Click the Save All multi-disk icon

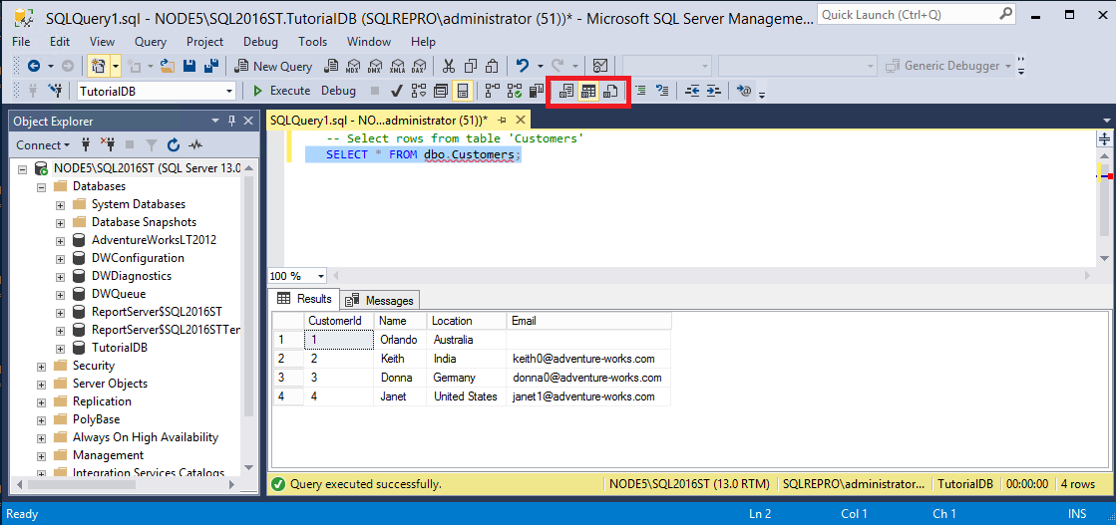pos(210,66)
